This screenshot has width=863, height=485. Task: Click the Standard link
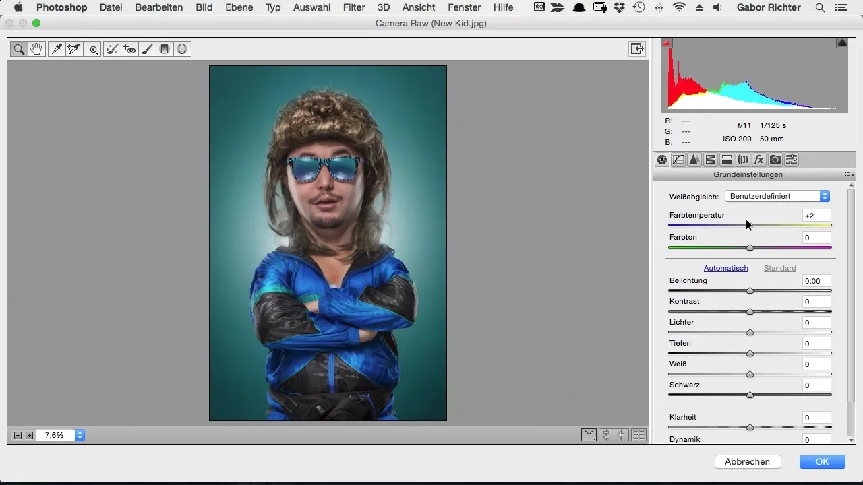779,268
